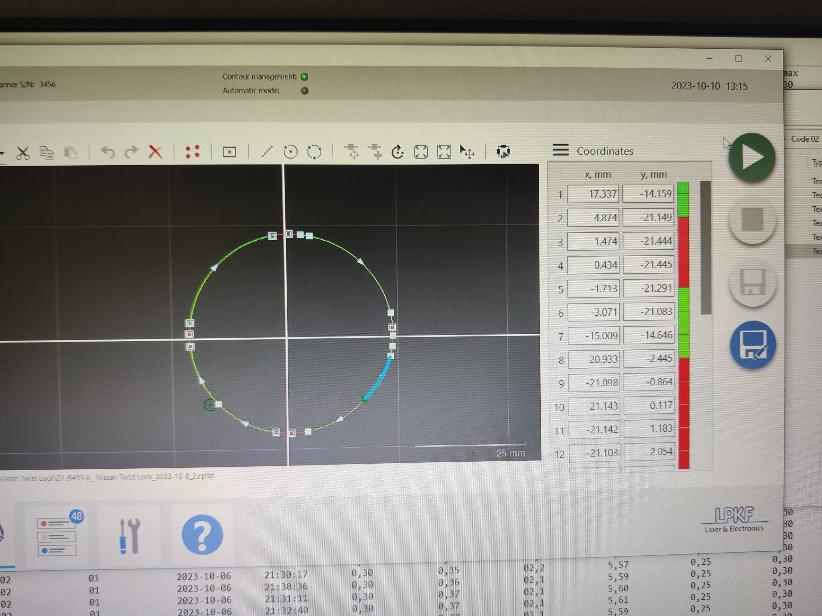Expand the dropdown arrow left of scissors
Viewport: 822px width, 616px height.
(2, 153)
